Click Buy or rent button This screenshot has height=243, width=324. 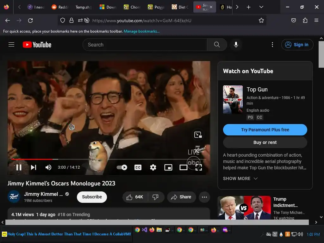[265, 142]
